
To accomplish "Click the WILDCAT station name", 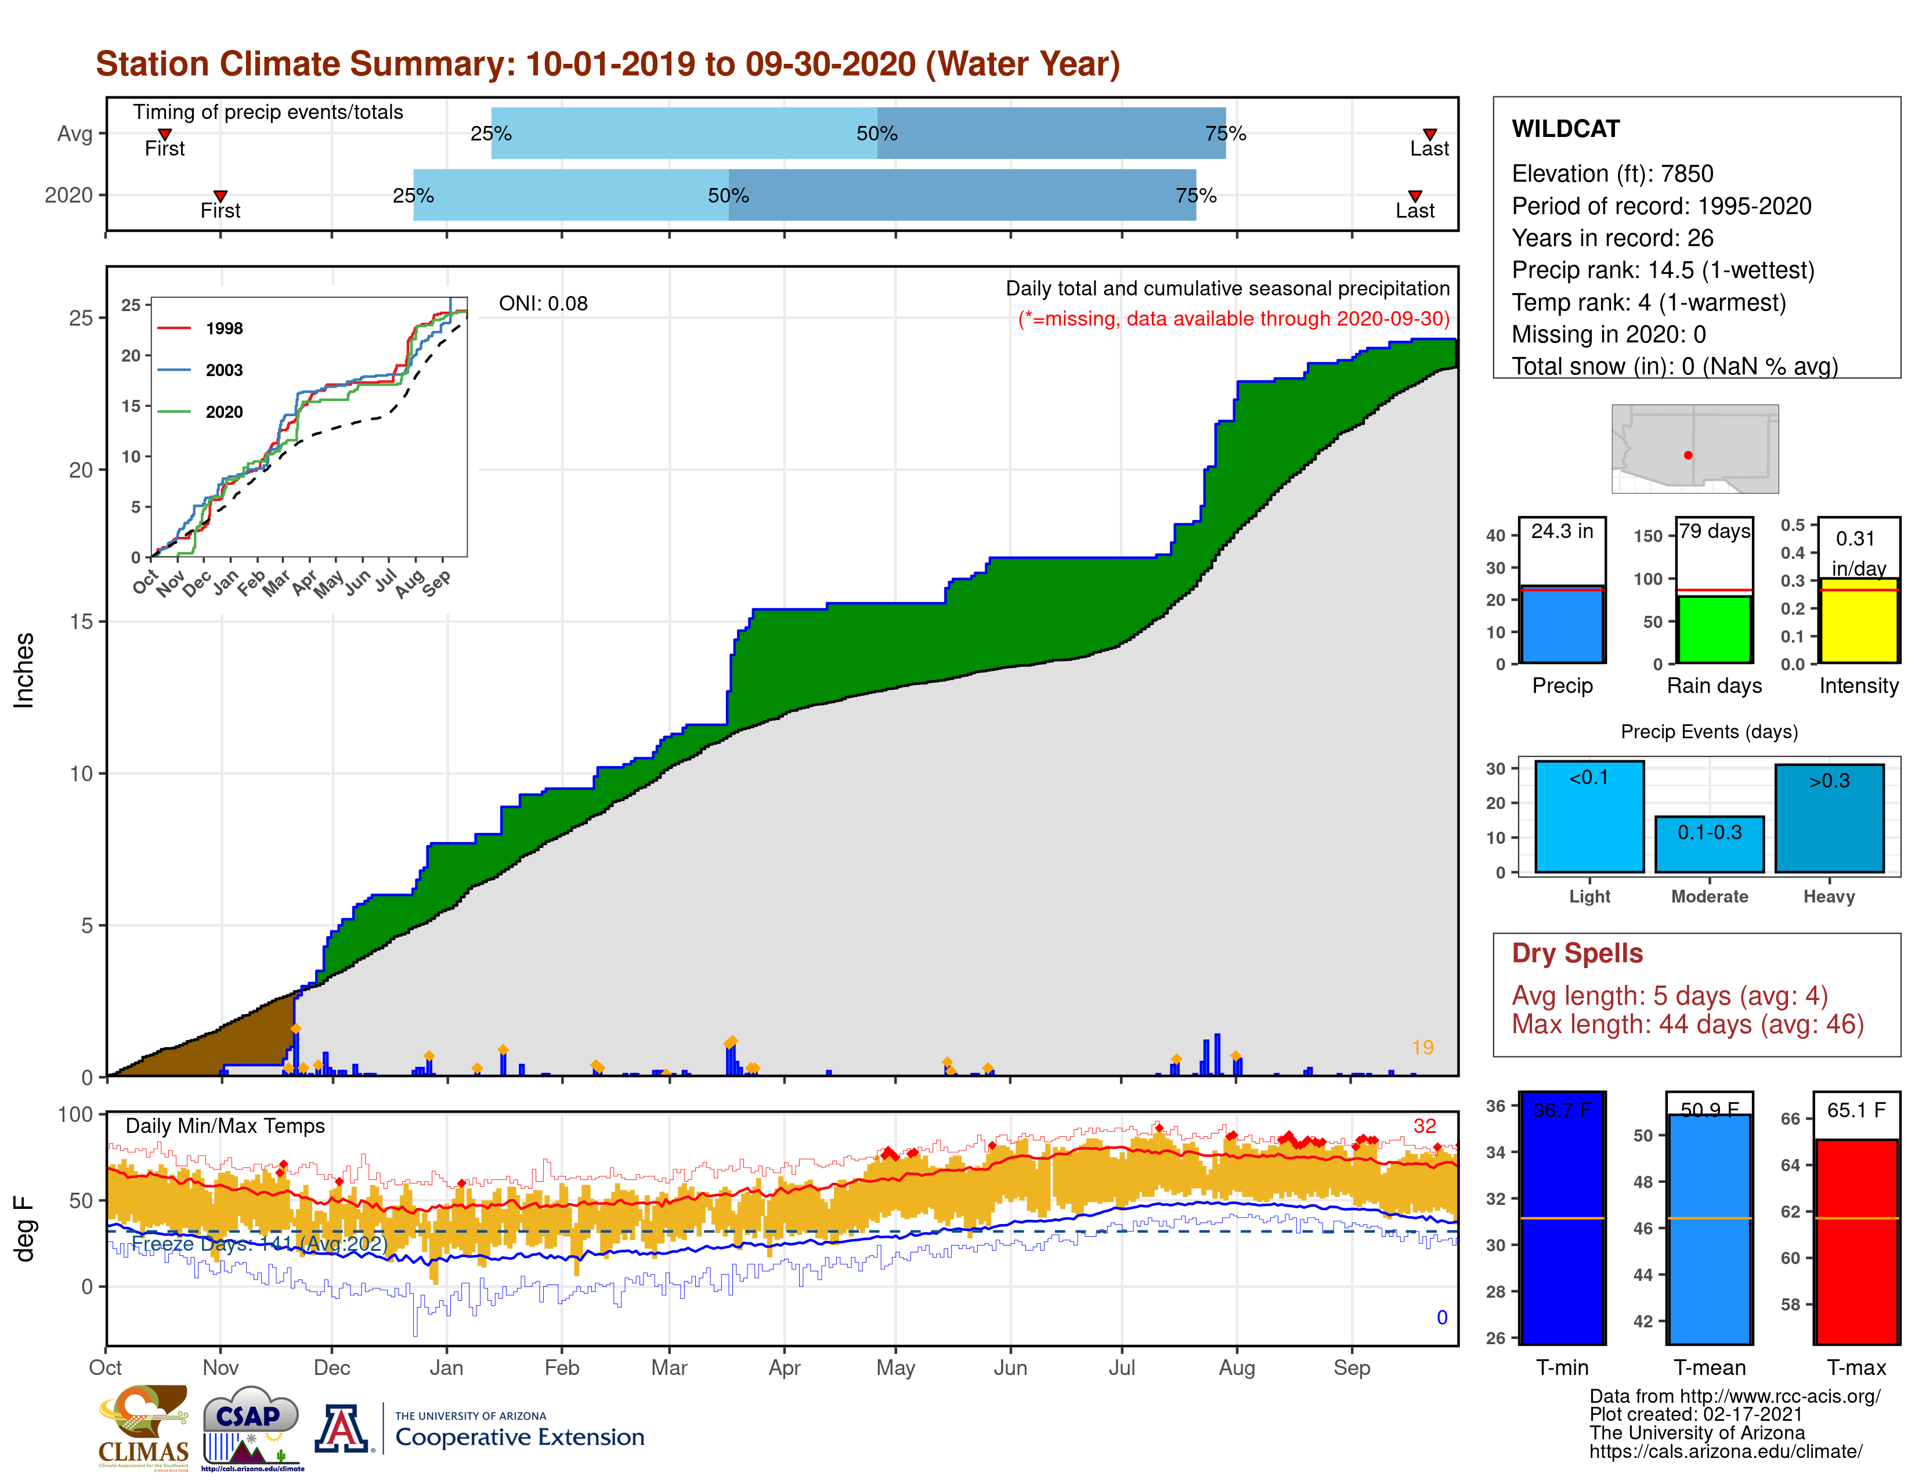I will click(x=1566, y=129).
